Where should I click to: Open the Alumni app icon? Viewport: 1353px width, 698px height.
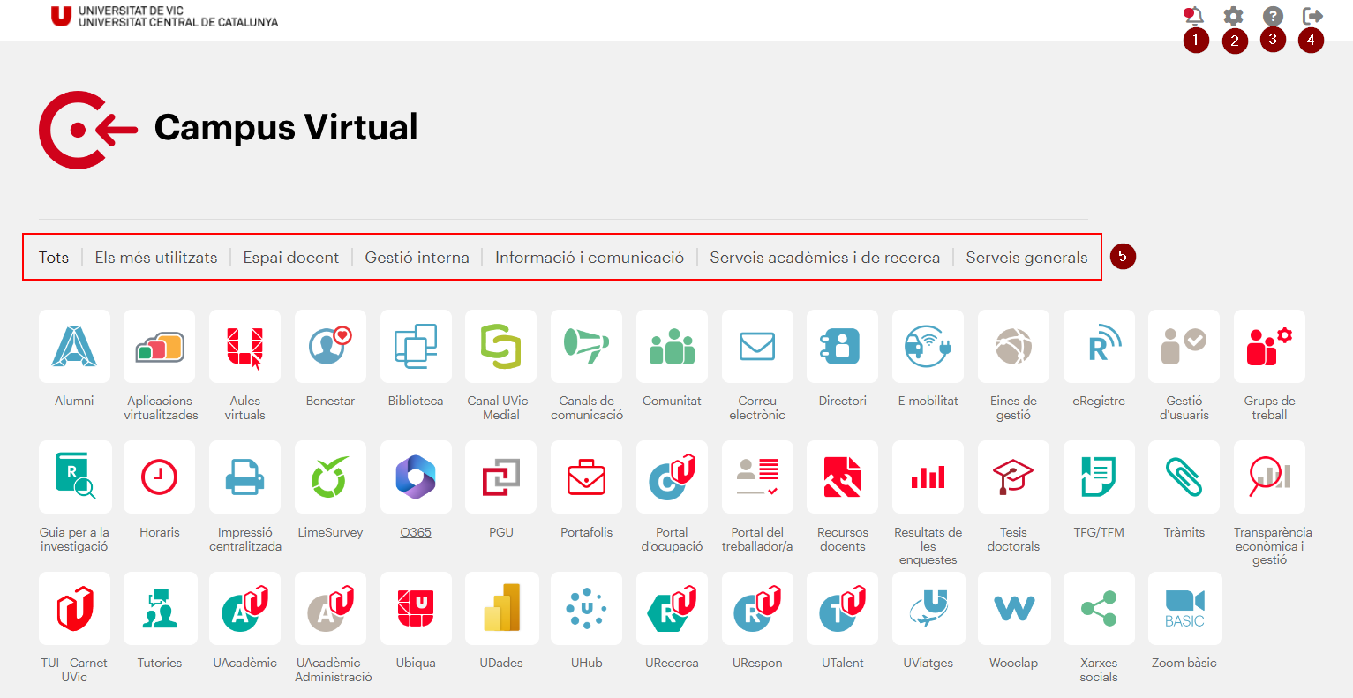tap(74, 346)
